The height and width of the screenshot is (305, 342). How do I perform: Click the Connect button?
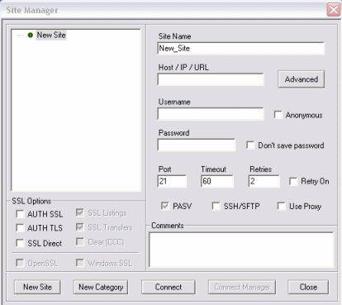[x=169, y=287]
